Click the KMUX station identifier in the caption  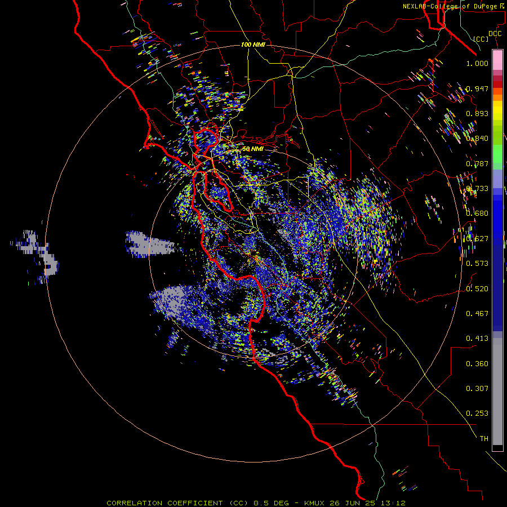[315, 503]
